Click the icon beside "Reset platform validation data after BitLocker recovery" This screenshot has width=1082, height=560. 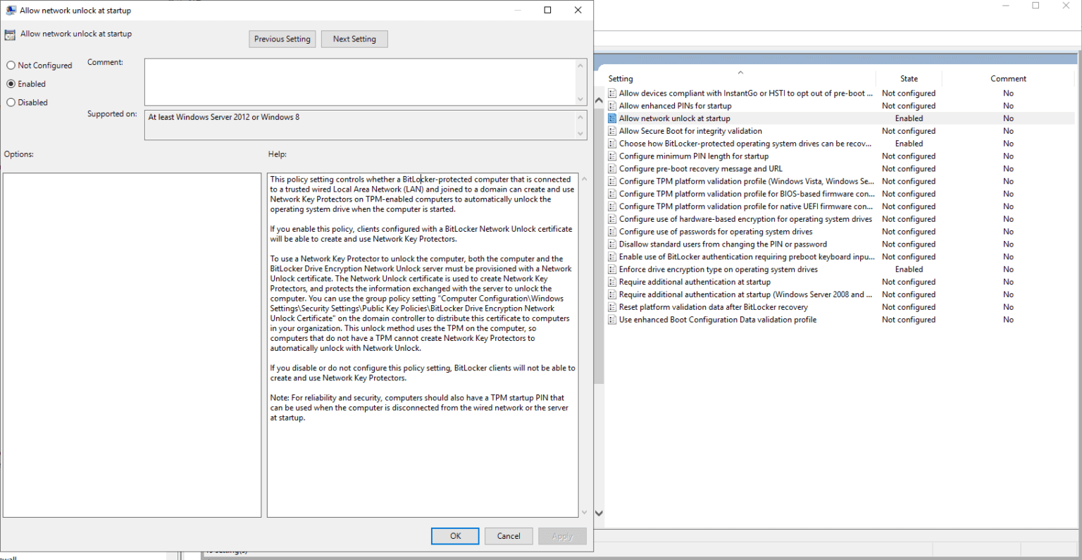(611, 307)
